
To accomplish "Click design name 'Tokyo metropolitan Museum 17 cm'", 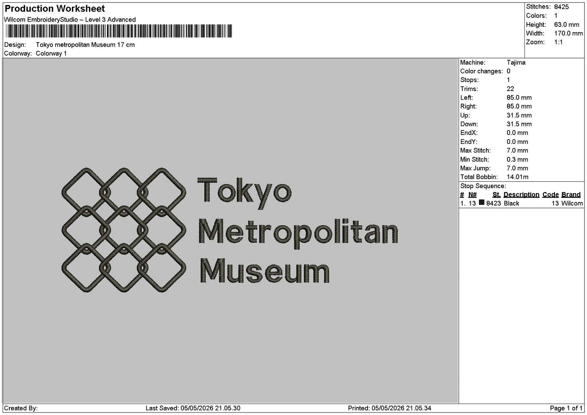I will 85,45.
